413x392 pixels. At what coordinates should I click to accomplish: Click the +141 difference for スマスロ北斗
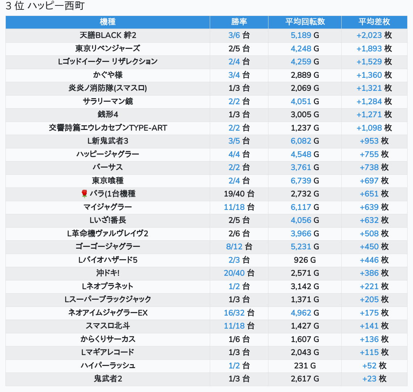(369, 326)
